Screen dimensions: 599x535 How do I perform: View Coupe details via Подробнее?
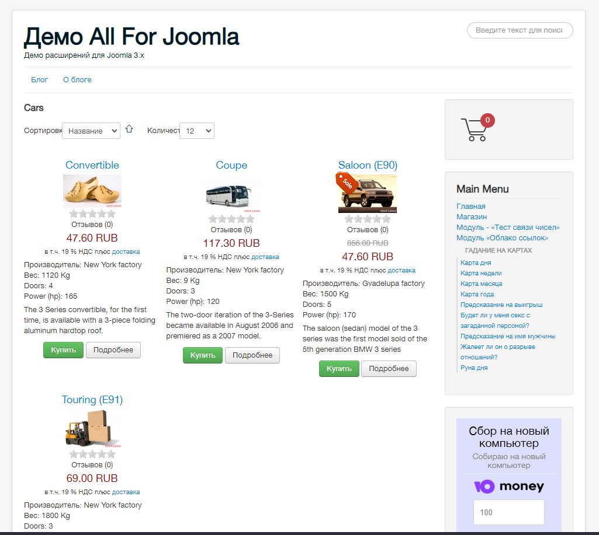coord(252,355)
